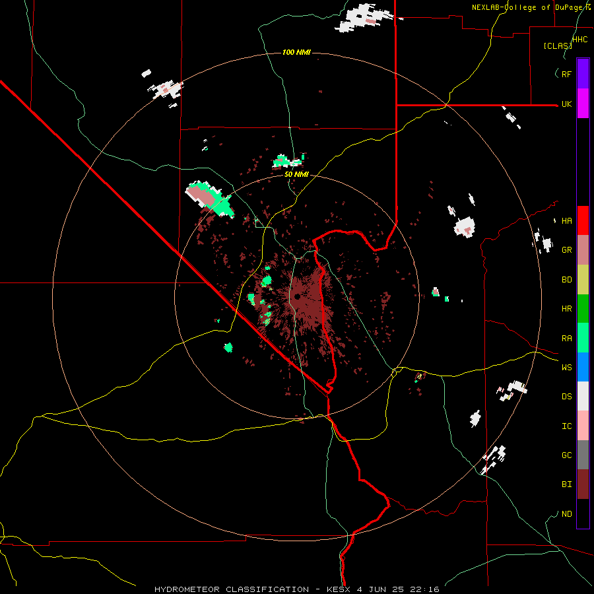Click the 4 JUN 25 22:16 timestamp

coord(397,589)
